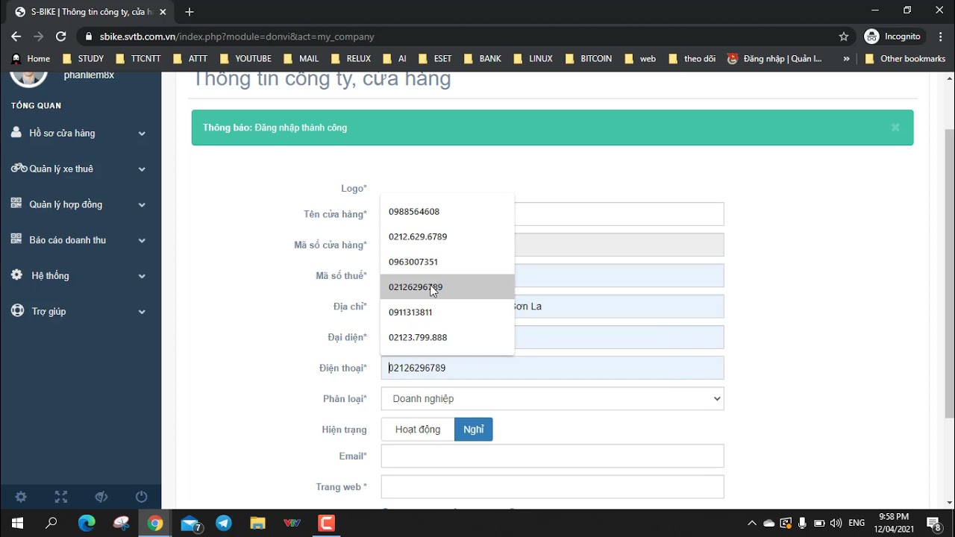Show hidden tray icons chevron
Screen dimensions: 955x537
pyautogui.click(x=751, y=523)
